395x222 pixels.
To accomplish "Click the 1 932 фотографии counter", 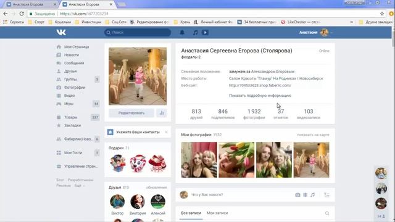I will [254, 113].
